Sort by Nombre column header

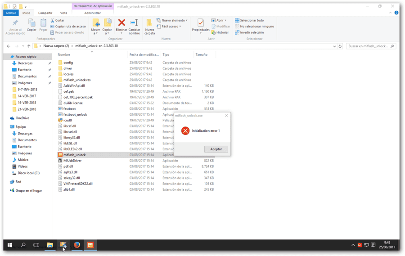point(64,54)
